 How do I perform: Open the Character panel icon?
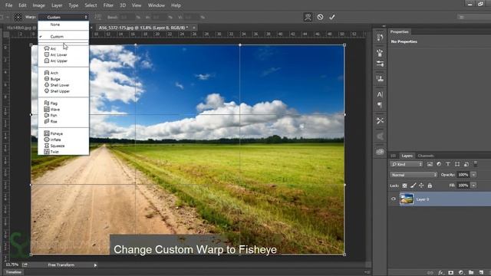click(x=380, y=94)
